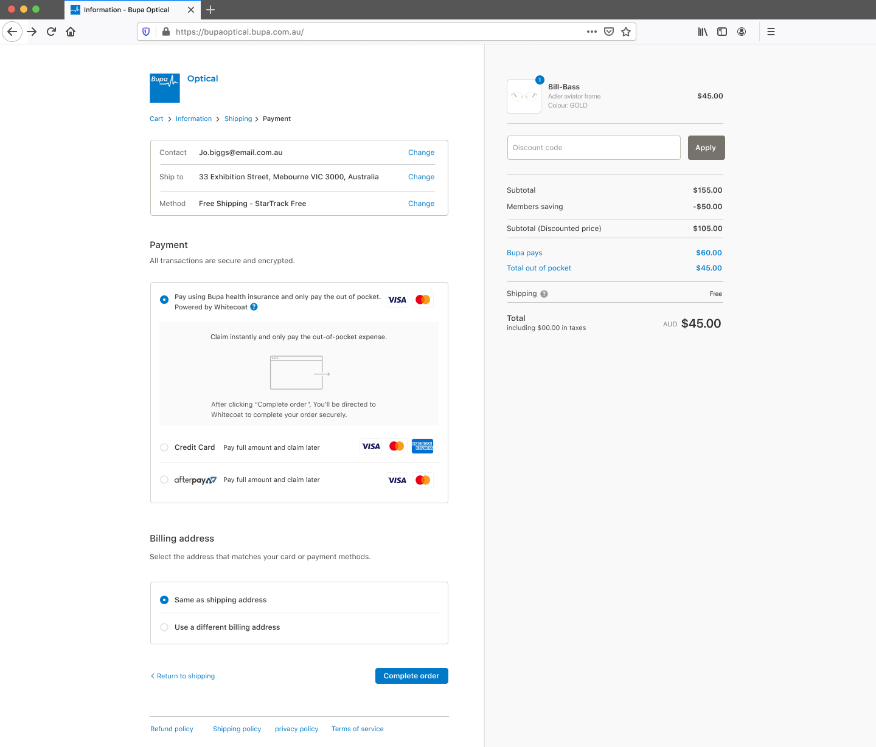Open the Terms of service link
The height and width of the screenshot is (747, 876).
(x=358, y=729)
